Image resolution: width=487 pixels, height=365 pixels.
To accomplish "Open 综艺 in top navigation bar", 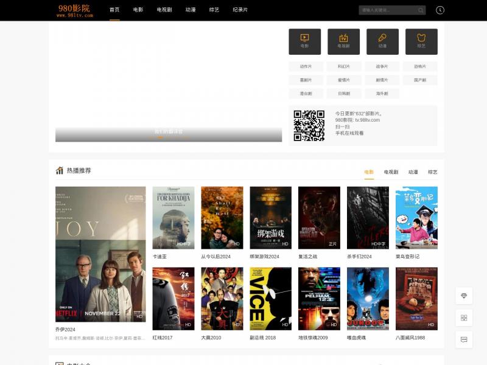I will click(214, 10).
